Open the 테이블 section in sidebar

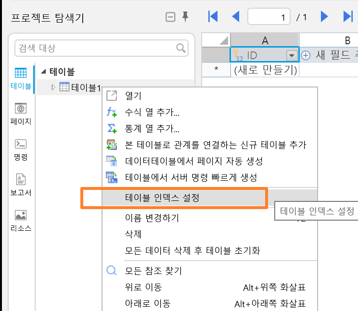pyautogui.click(x=21, y=79)
